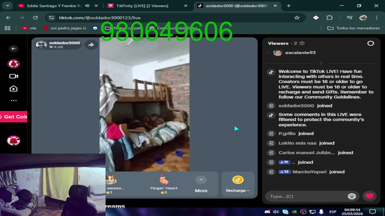Click Lokito más naa username

coord(297,143)
